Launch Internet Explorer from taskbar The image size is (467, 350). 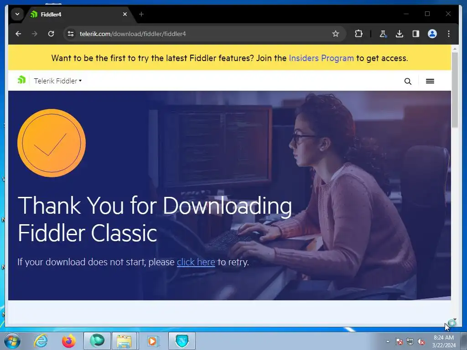pyautogui.click(x=41, y=341)
